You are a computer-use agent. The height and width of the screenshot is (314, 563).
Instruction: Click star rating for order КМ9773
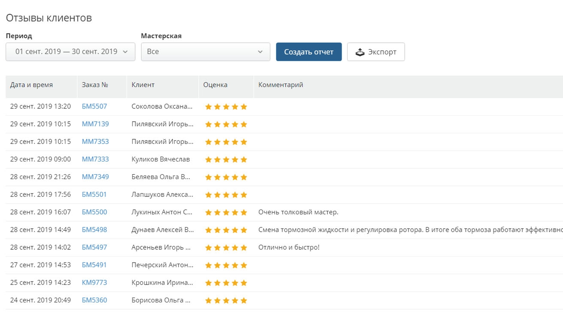[226, 283]
